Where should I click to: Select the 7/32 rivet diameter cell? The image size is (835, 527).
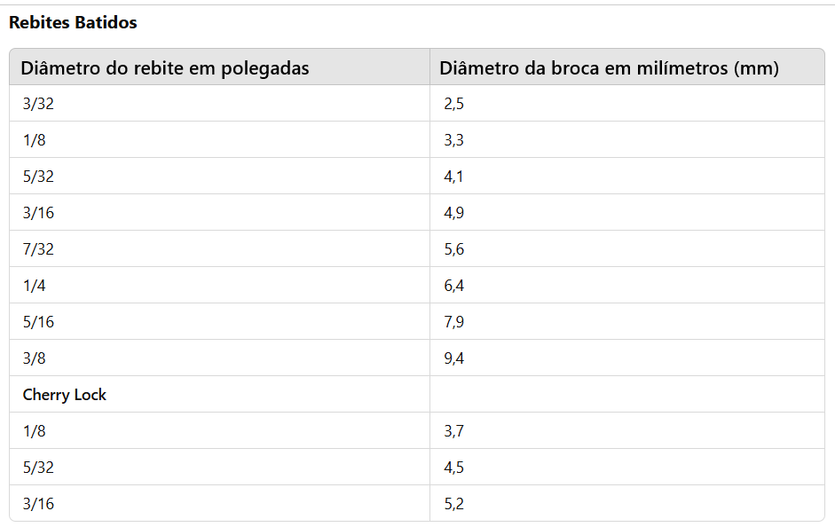[38, 249]
